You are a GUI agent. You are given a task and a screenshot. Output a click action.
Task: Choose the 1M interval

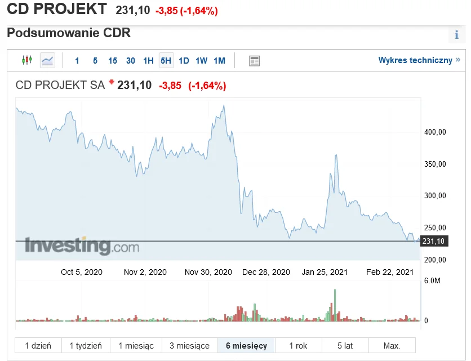(219, 61)
